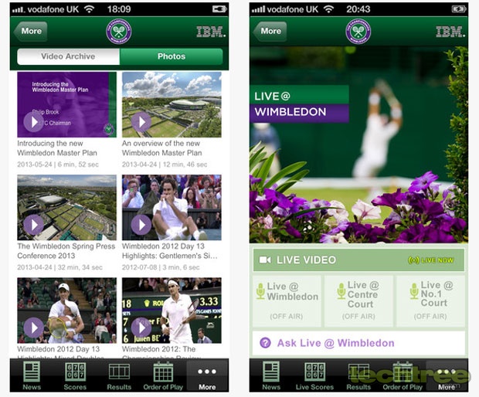479x397 pixels.
Task: Play An overview of the new Master Plan video
Action: click(x=172, y=104)
